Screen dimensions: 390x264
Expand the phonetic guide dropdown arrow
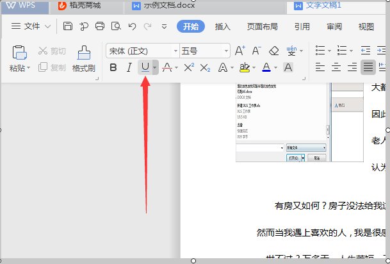[x=302, y=51]
